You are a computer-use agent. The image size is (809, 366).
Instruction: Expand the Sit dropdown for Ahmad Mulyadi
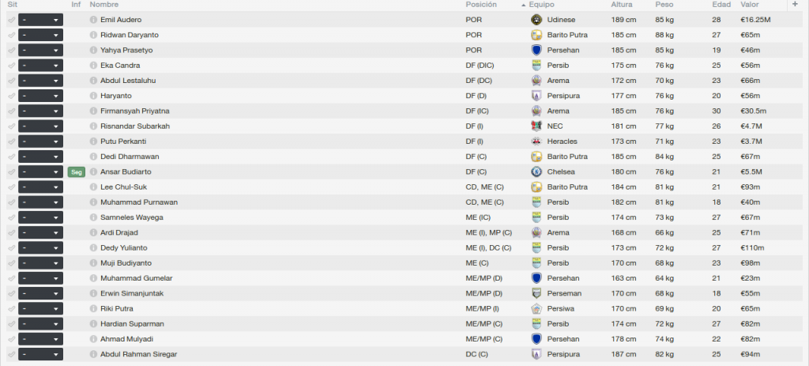[x=41, y=339]
